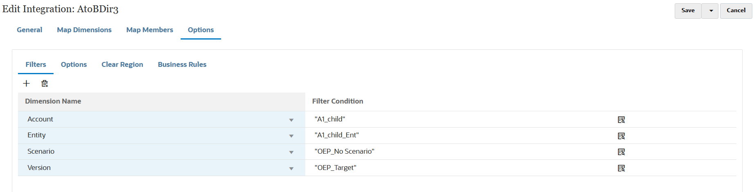This screenshot has height=192, width=754.
Task: Open the Map Members tab
Action: coord(150,30)
